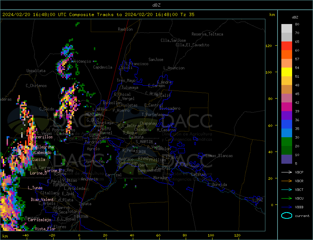The image size is (313, 240).
Task: Click the 'TUNUYAN' map label
Action: pyautogui.click(x=81, y=217)
